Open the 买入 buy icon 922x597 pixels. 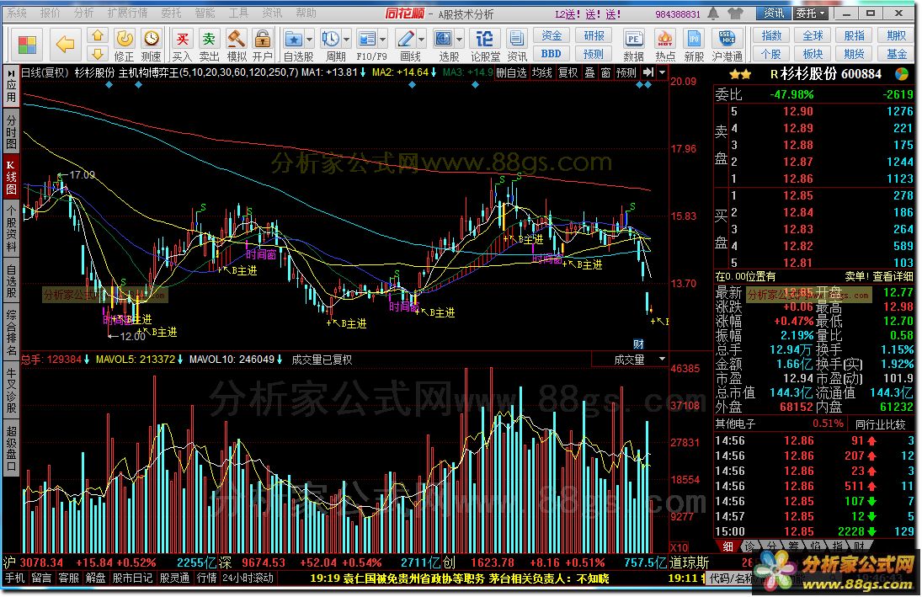pos(182,39)
